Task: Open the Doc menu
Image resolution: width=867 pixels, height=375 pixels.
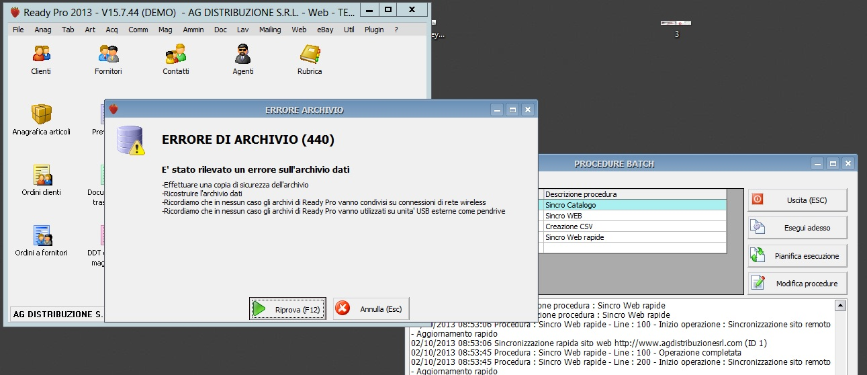Action: (x=220, y=30)
